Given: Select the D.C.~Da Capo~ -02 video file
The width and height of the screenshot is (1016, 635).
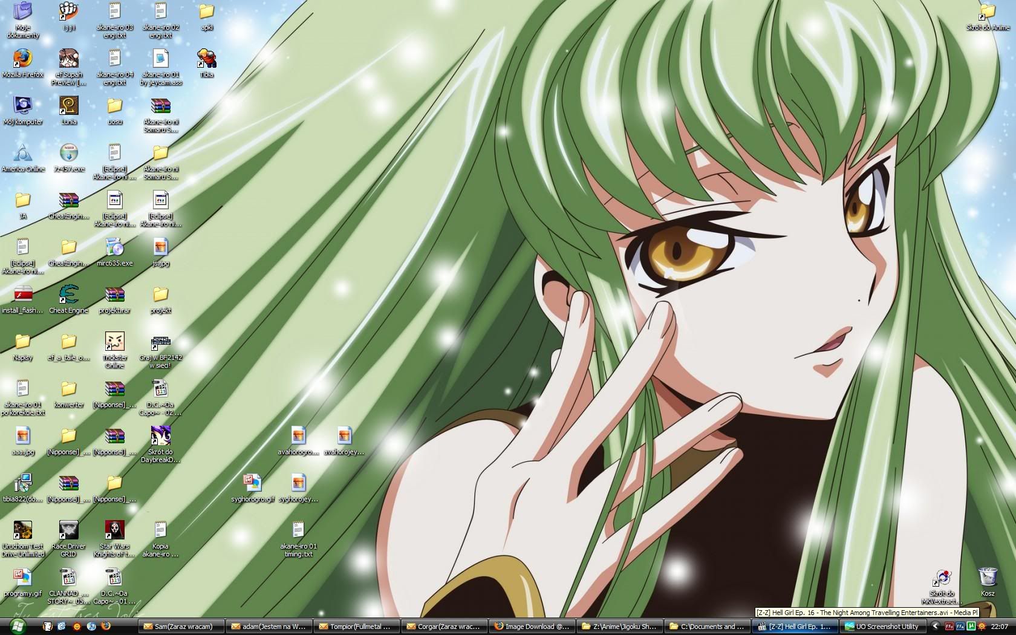Looking at the screenshot, I should click(160, 397).
